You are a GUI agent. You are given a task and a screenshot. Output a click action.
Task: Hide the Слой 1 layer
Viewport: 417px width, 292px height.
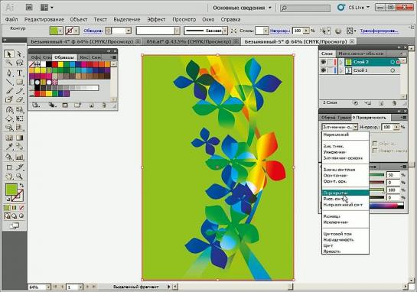[x=323, y=70]
